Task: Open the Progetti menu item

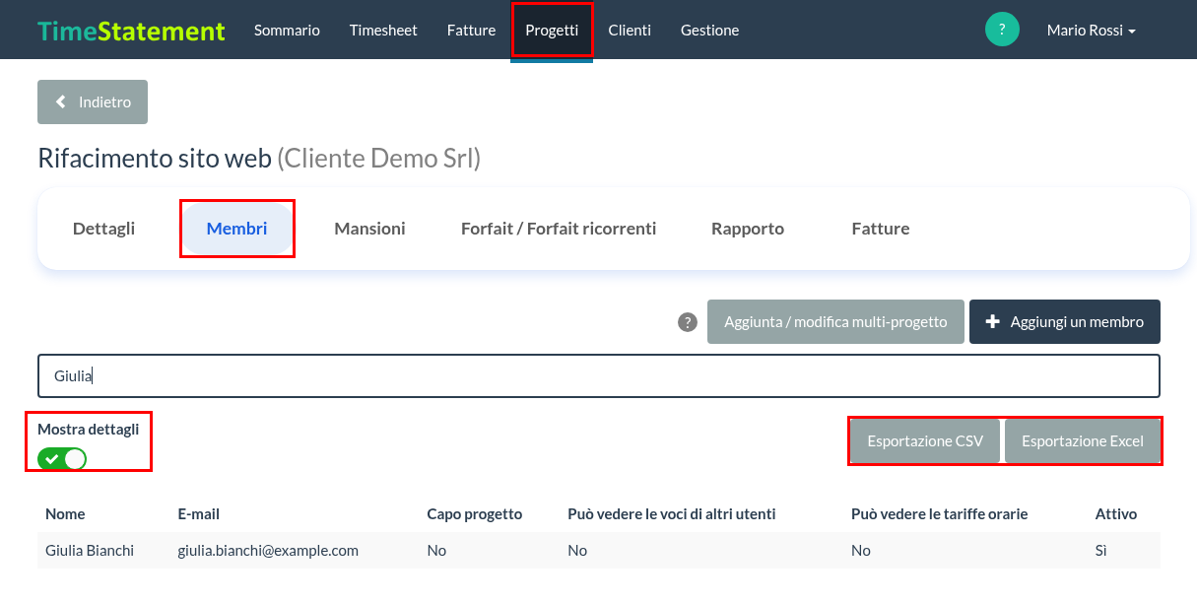Action: tap(552, 31)
